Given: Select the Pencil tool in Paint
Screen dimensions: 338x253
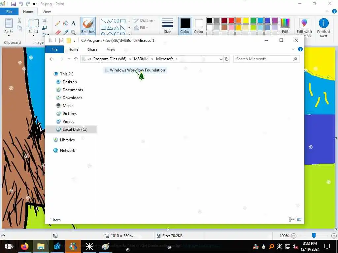Looking at the screenshot, I should [x=57, y=23].
